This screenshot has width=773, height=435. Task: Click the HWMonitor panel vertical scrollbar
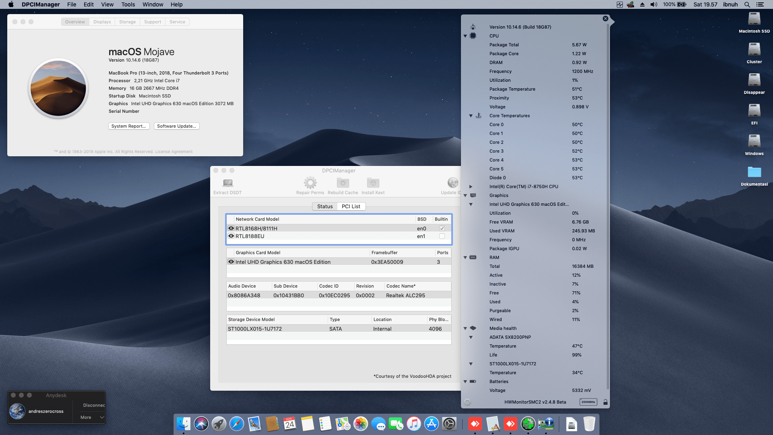608,206
